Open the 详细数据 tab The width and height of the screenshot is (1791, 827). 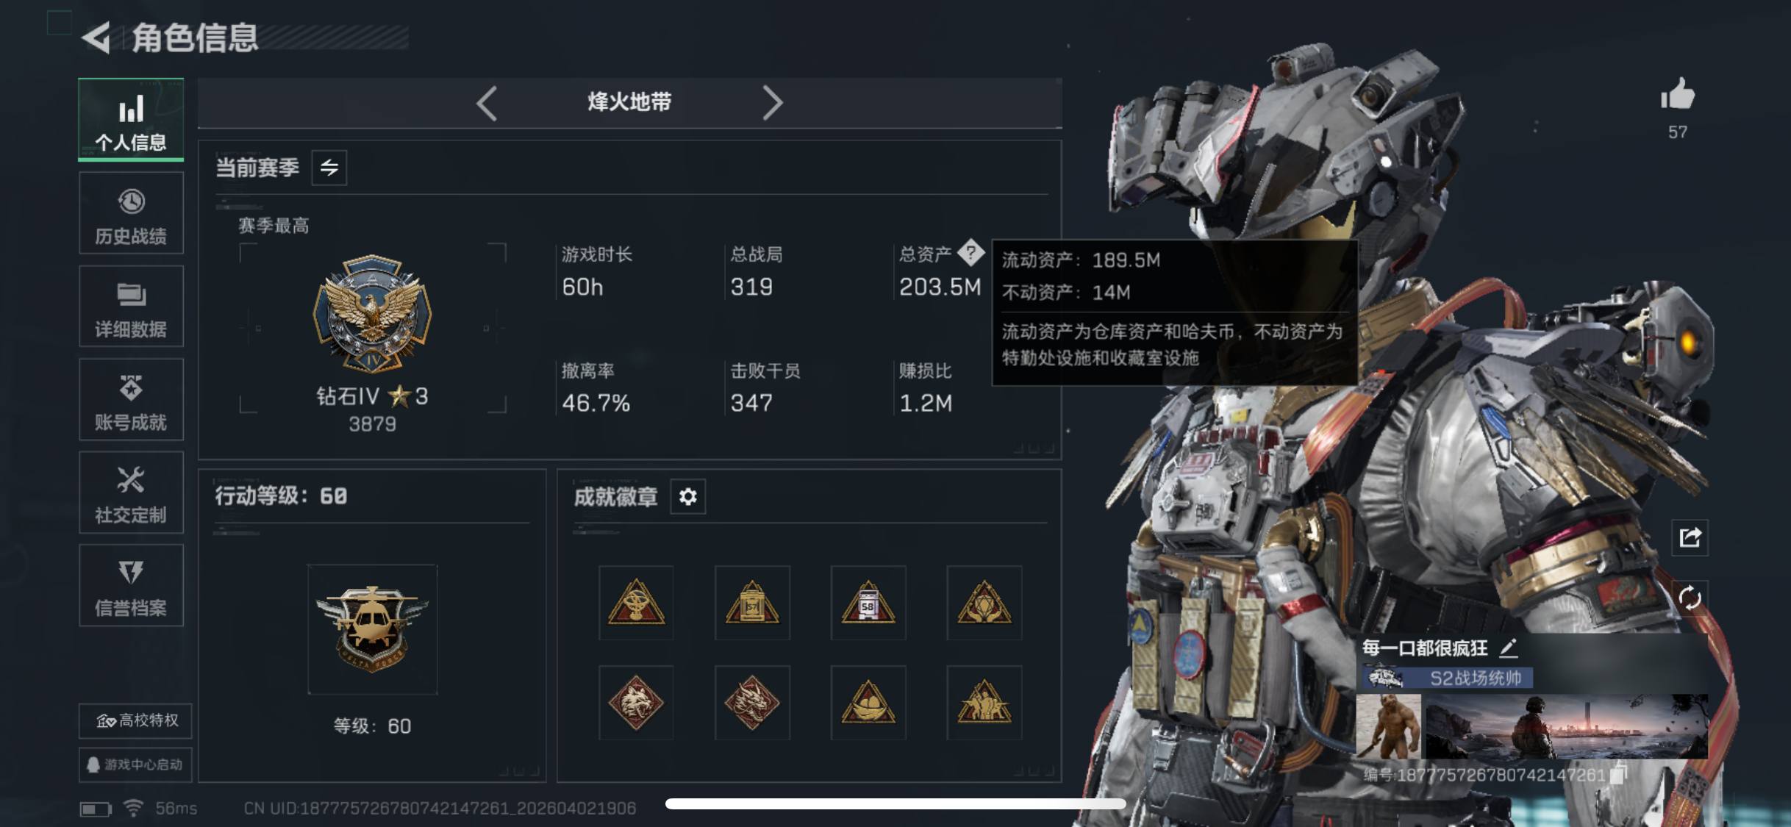click(131, 306)
